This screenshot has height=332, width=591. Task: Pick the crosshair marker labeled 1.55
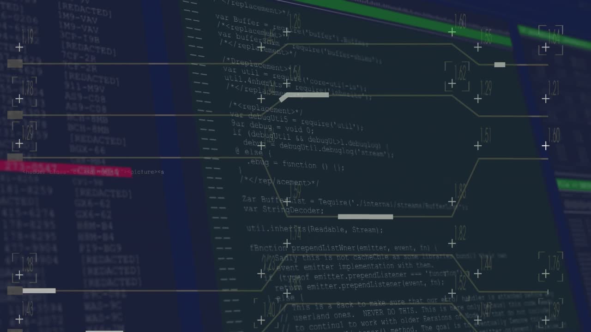pyautogui.click(x=477, y=47)
